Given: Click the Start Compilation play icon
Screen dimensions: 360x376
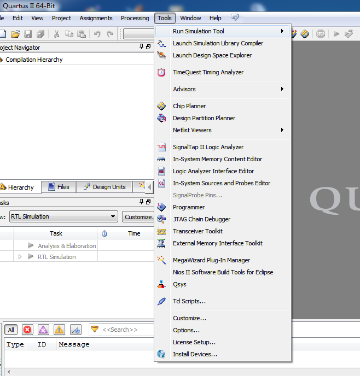Looking at the screenshot, I should 336,34.
